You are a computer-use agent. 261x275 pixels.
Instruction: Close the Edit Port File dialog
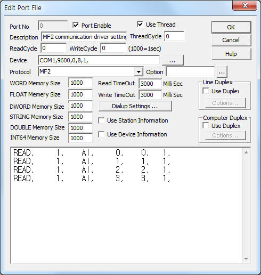(x=245, y=6)
